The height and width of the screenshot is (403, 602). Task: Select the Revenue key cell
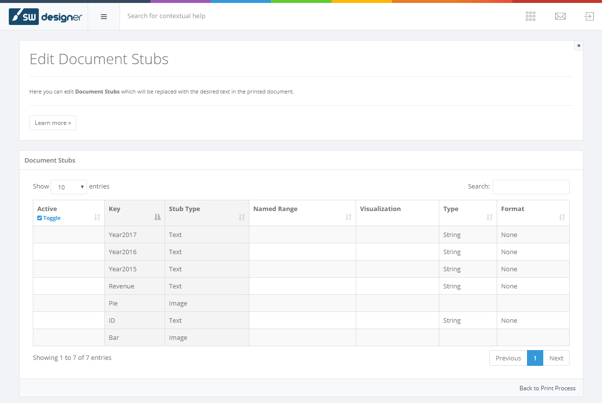tap(135, 286)
